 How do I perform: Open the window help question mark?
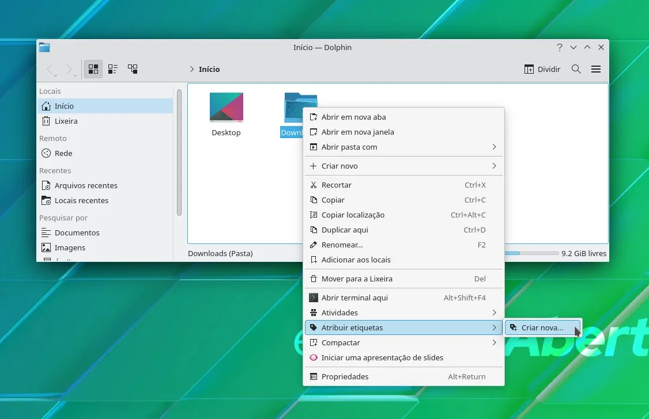pos(560,48)
